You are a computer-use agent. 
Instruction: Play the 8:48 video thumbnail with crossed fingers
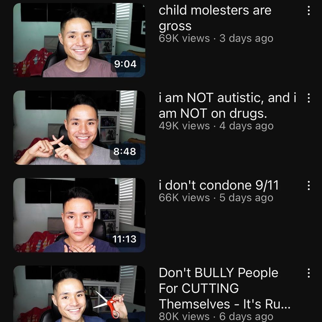[x=79, y=128]
